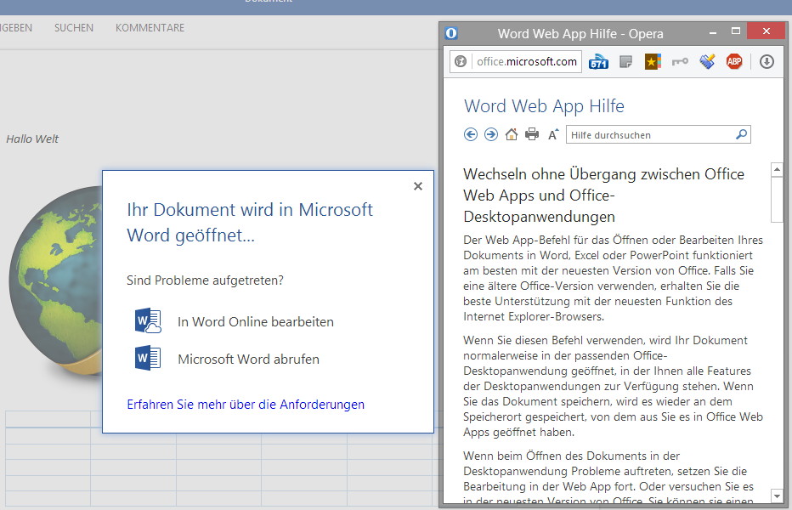Open Opera downloads arrow icon
792x510 pixels.
coord(767,62)
